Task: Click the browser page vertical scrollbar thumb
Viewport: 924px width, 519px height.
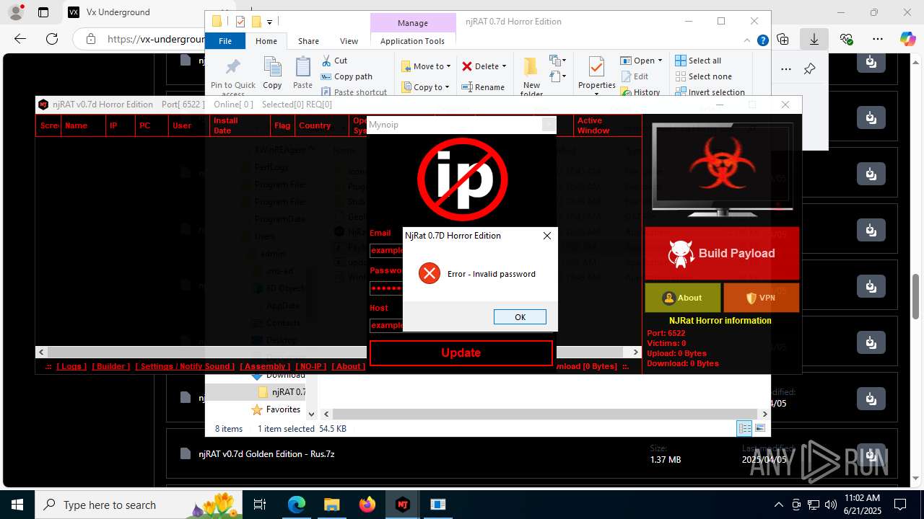Action: pos(917,296)
